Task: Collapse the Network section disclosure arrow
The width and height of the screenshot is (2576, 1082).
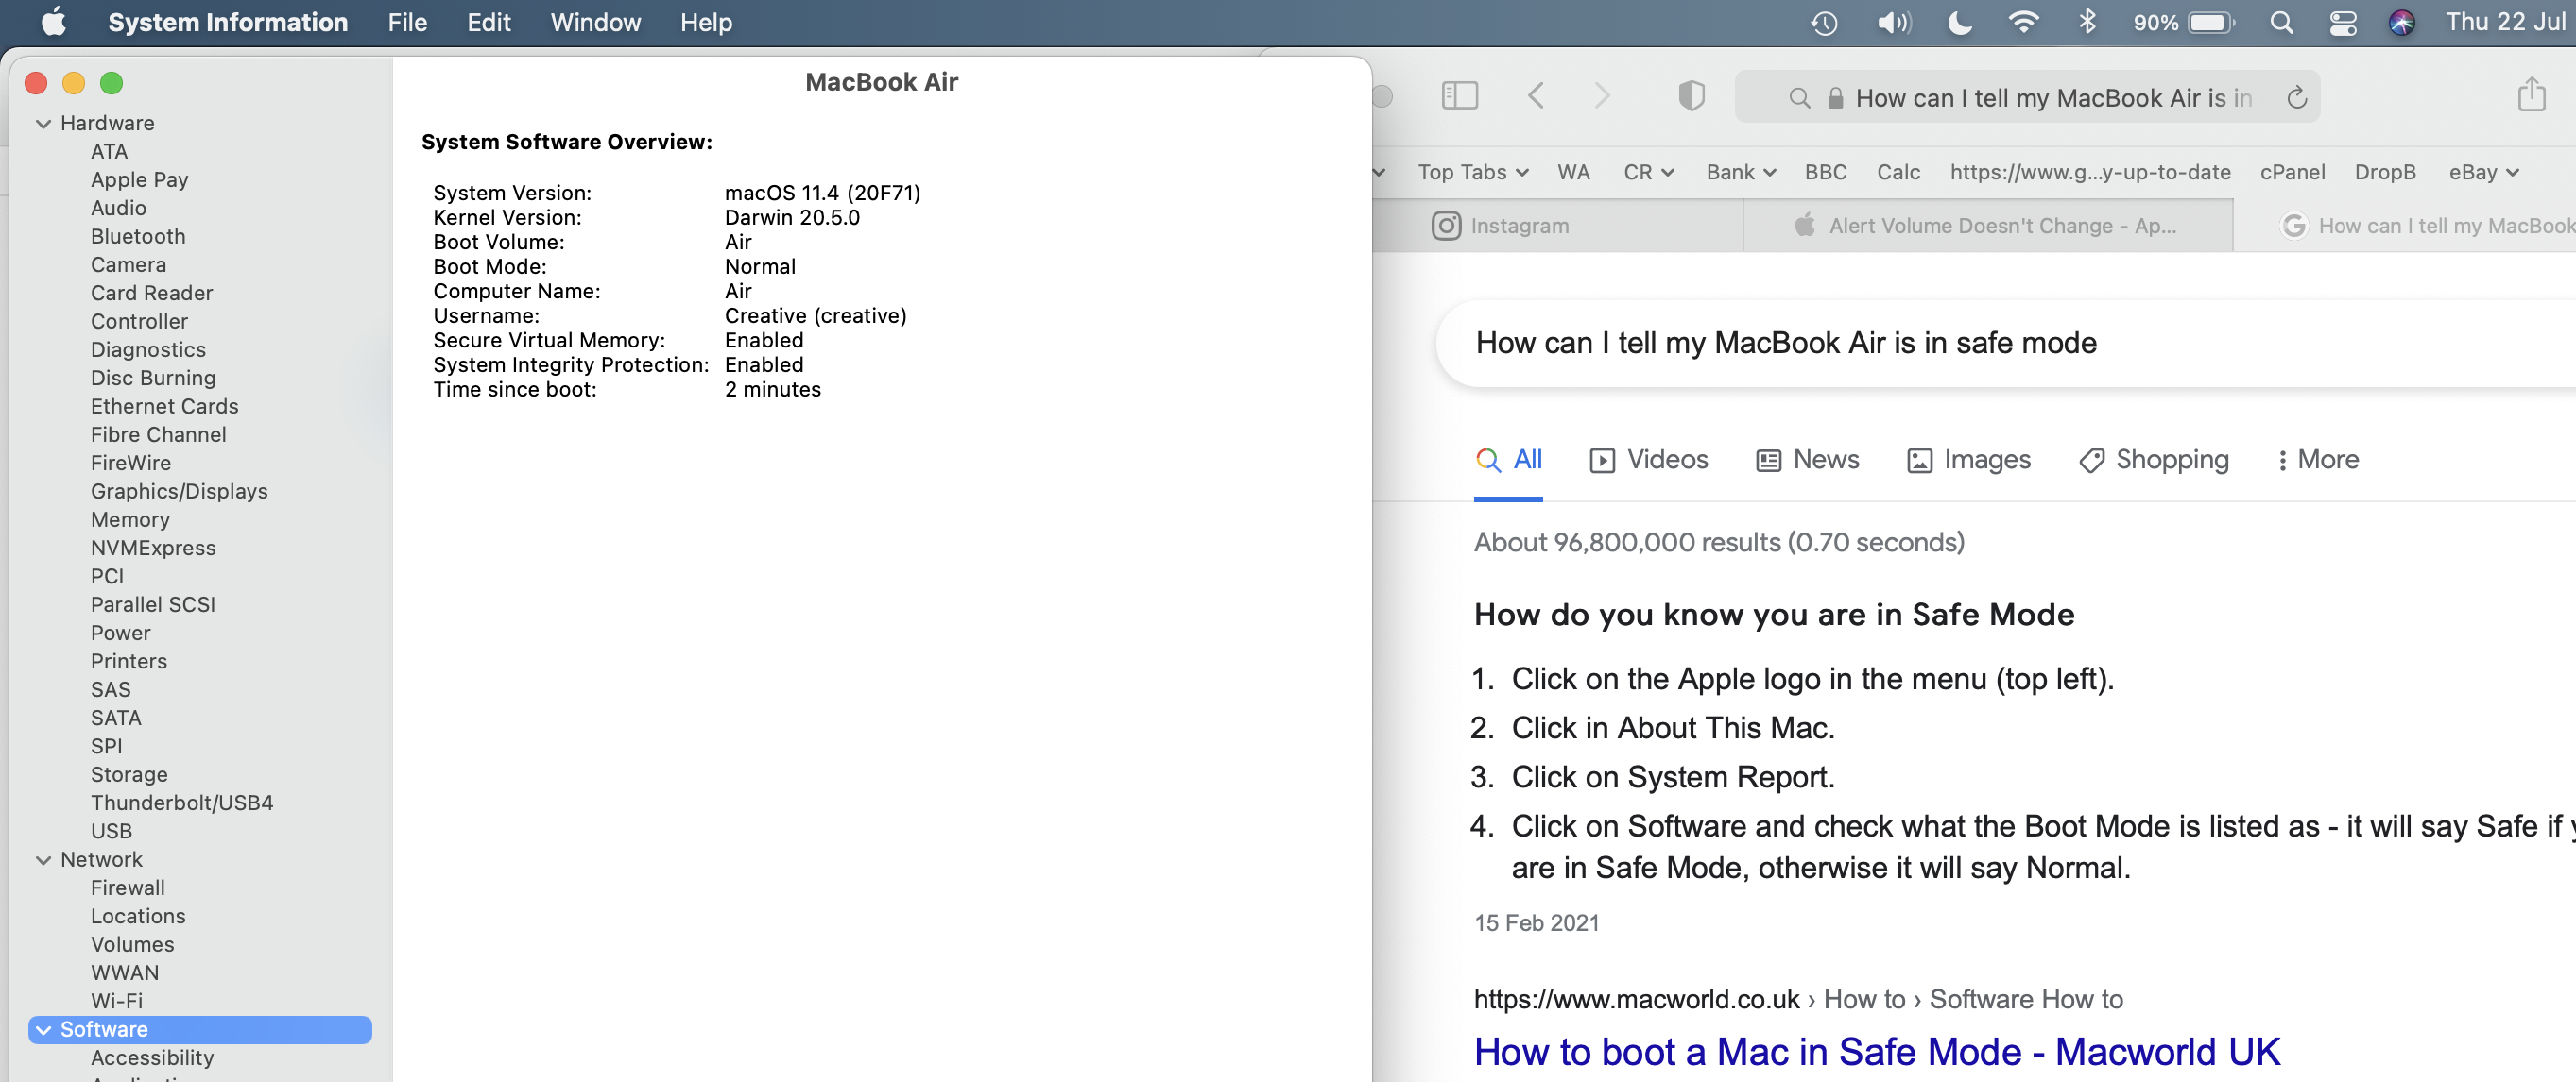Action: tap(43, 860)
